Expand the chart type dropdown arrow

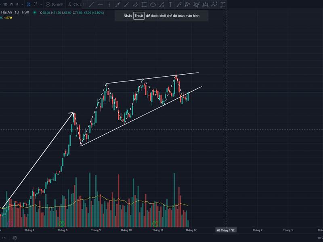[41, 4]
